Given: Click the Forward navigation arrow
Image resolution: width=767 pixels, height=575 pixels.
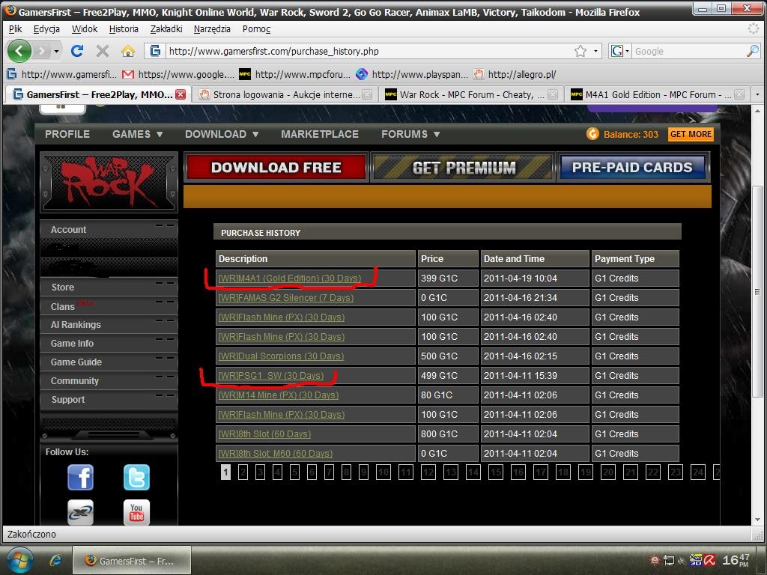Looking at the screenshot, I should click(x=43, y=51).
